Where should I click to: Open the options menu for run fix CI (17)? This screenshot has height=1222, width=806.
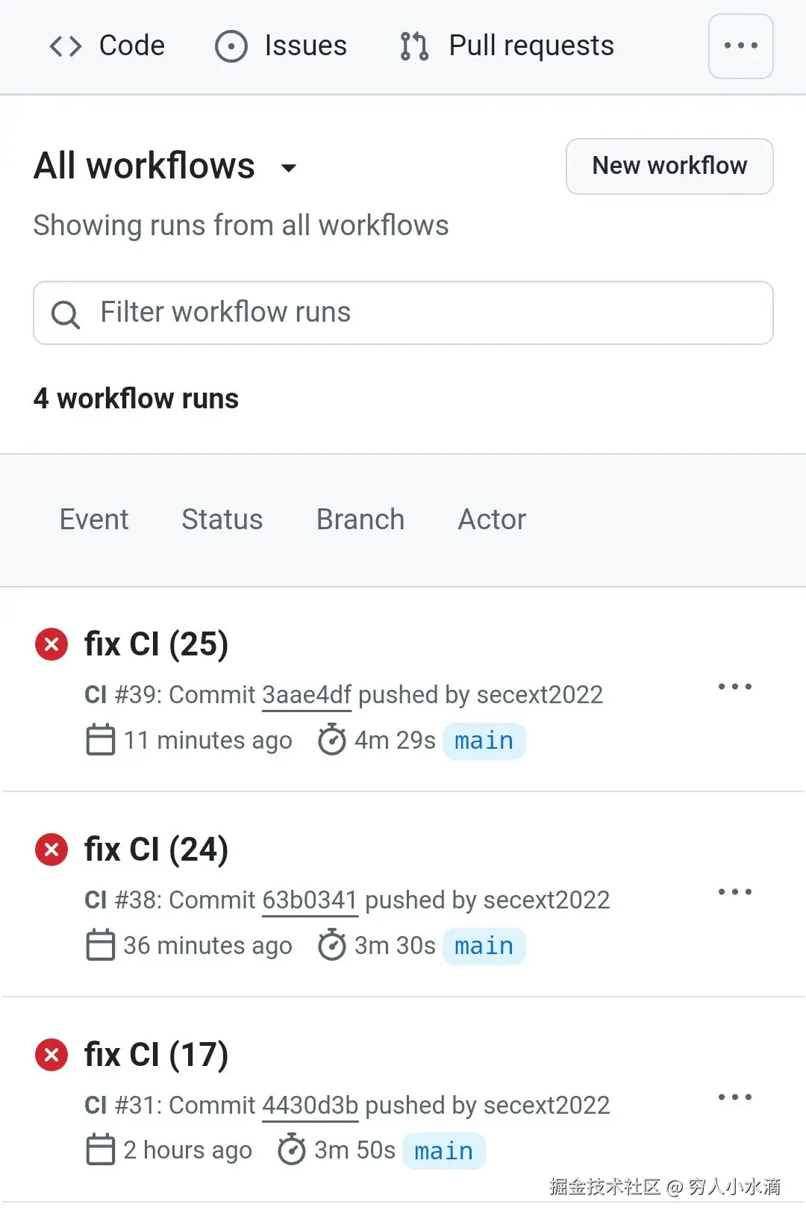tap(734, 1097)
